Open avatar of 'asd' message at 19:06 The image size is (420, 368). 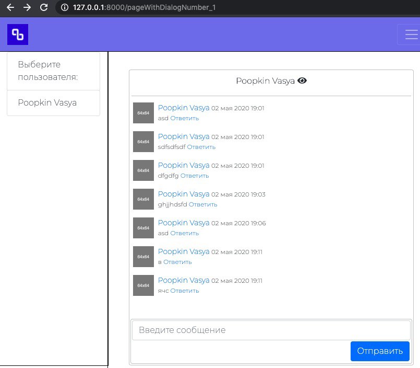click(x=143, y=228)
